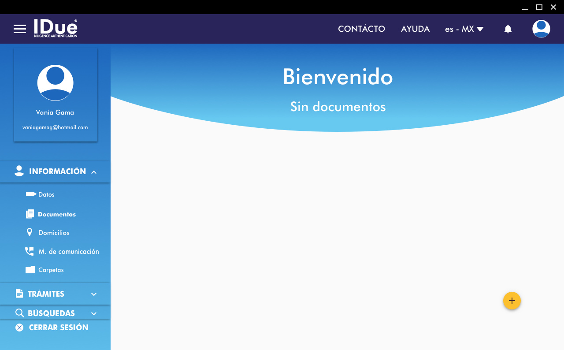Open the Contácto menu item
The image size is (564, 350).
[361, 29]
